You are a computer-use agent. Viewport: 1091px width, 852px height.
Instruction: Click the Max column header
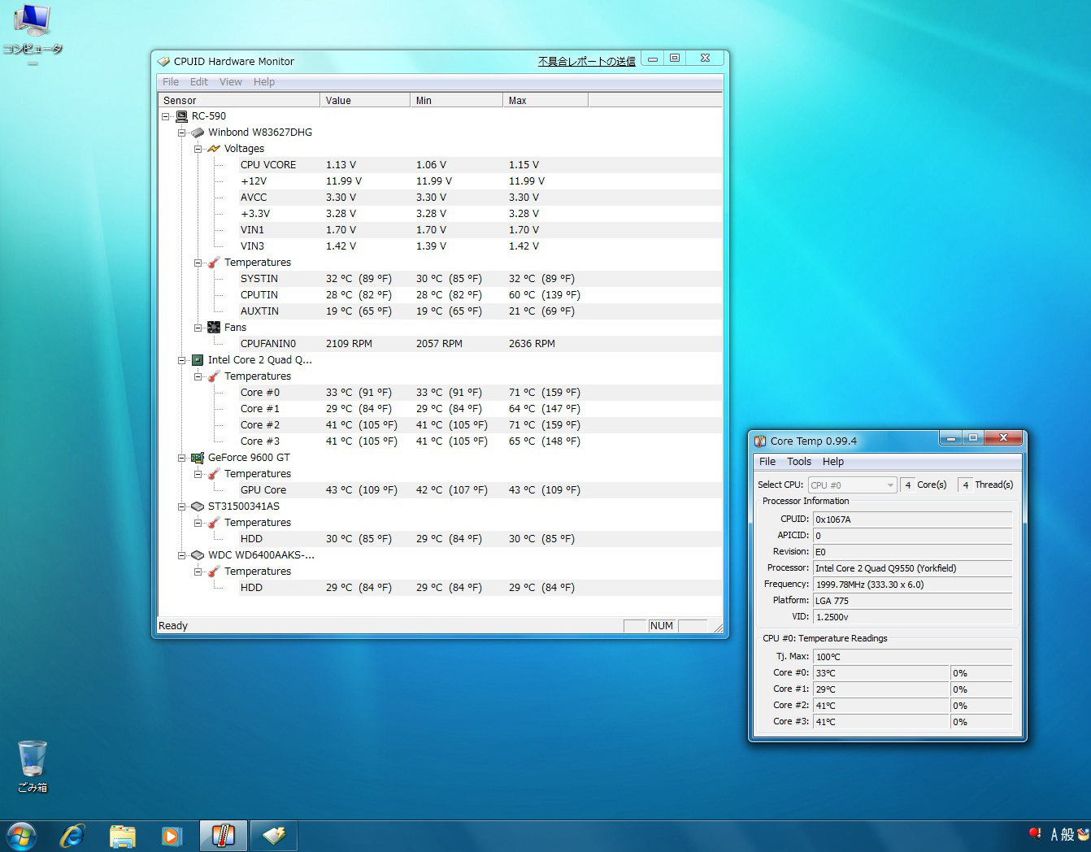pyautogui.click(x=545, y=101)
